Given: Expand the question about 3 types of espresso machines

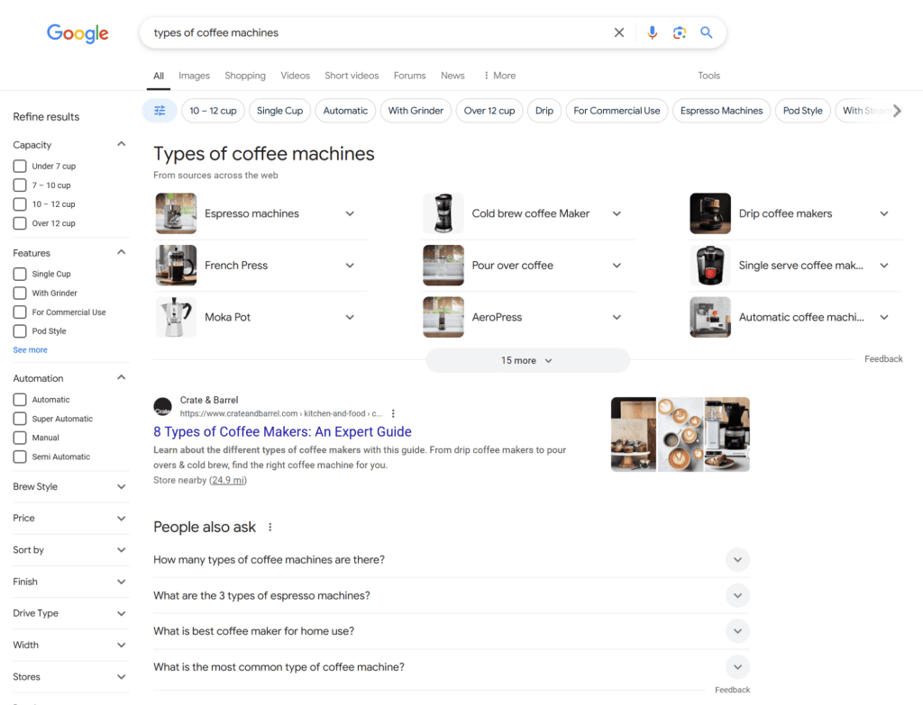Looking at the screenshot, I should click(x=737, y=595).
